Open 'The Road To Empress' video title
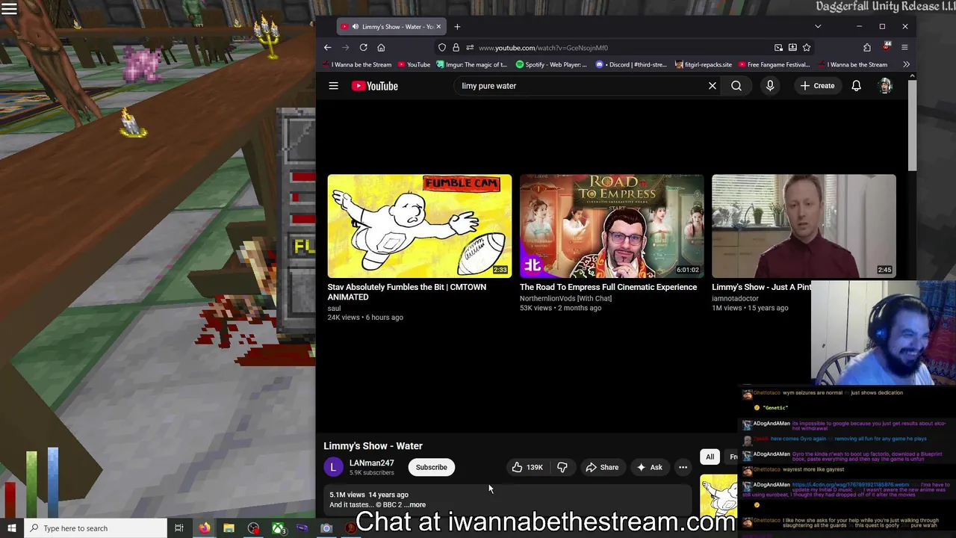Viewport: 956px width, 538px height. coord(608,287)
